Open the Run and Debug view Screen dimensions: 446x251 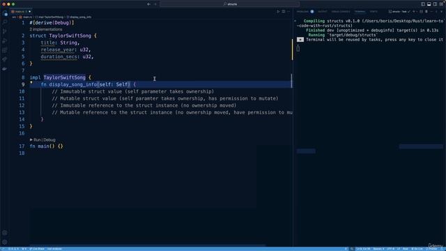[x=5, y=41]
